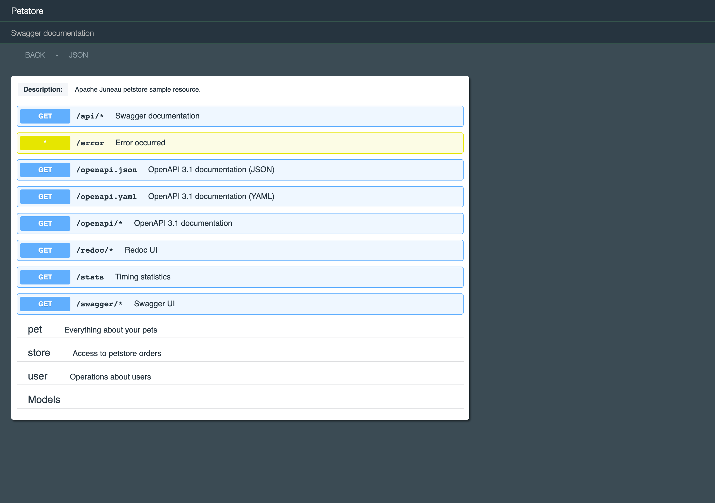Click the GET badge for /openapi/*

pos(45,224)
